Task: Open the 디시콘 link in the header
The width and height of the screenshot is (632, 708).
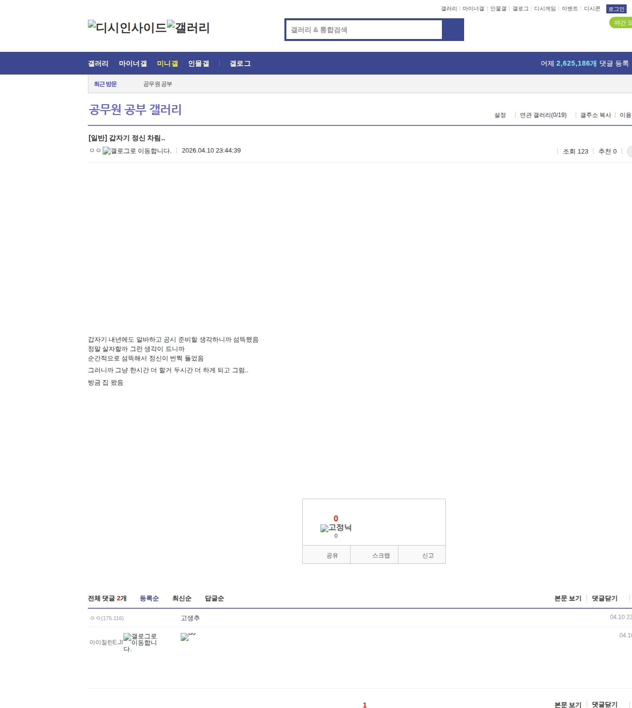Action: [592, 9]
